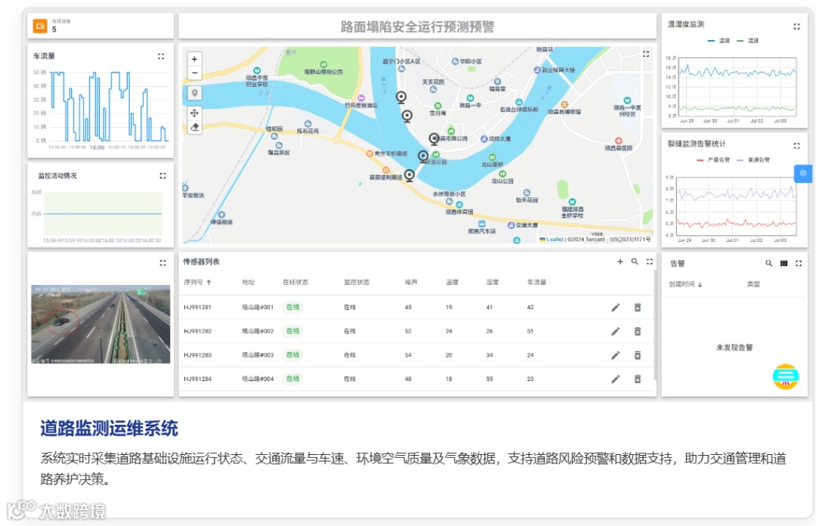Image resolution: width=816 pixels, height=526 pixels.
Task: Add a new sensor with plus icon
Action: tap(620, 261)
